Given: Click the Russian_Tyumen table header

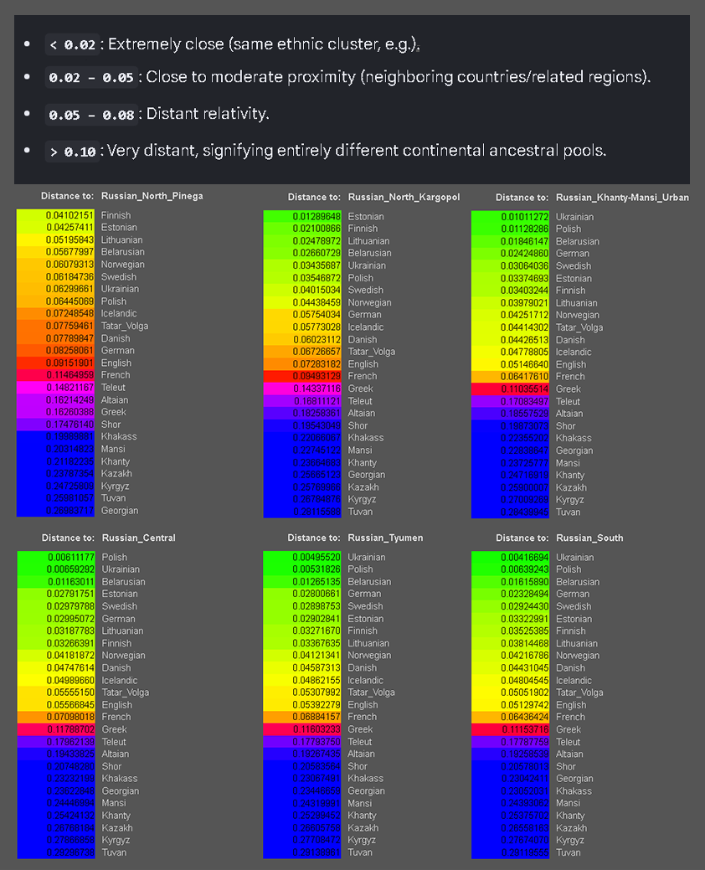Looking at the screenshot, I should 385,538.
